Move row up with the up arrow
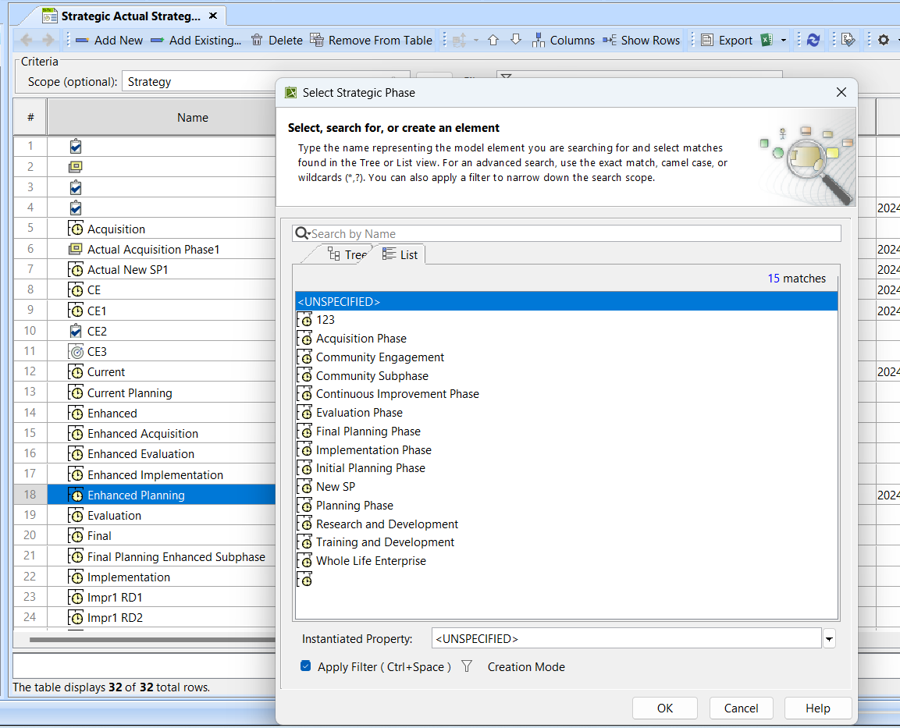The image size is (900, 728). pyautogui.click(x=493, y=41)
